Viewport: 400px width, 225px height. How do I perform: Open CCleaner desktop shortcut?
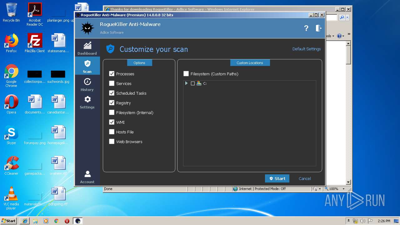click(11, 166)
